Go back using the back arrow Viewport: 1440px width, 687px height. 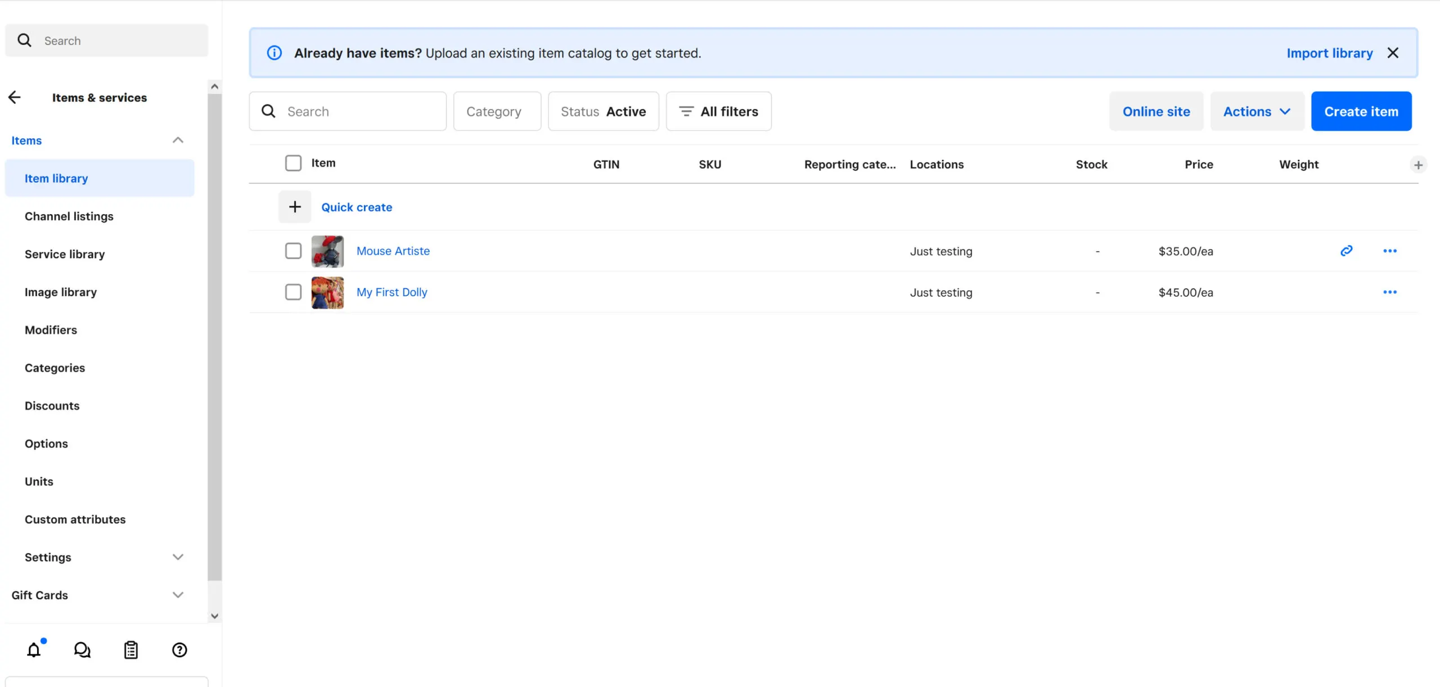(x=15, y=97)
